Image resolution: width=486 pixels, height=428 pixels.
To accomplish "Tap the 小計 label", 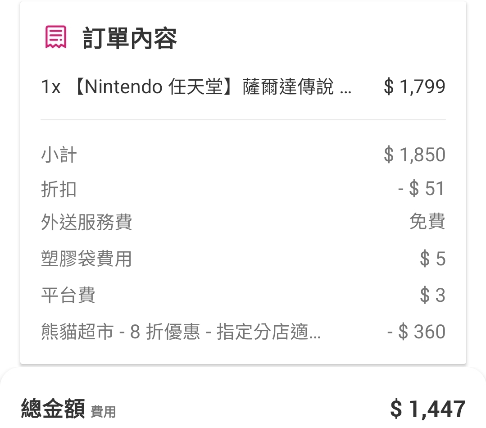I will click(59, 155).
